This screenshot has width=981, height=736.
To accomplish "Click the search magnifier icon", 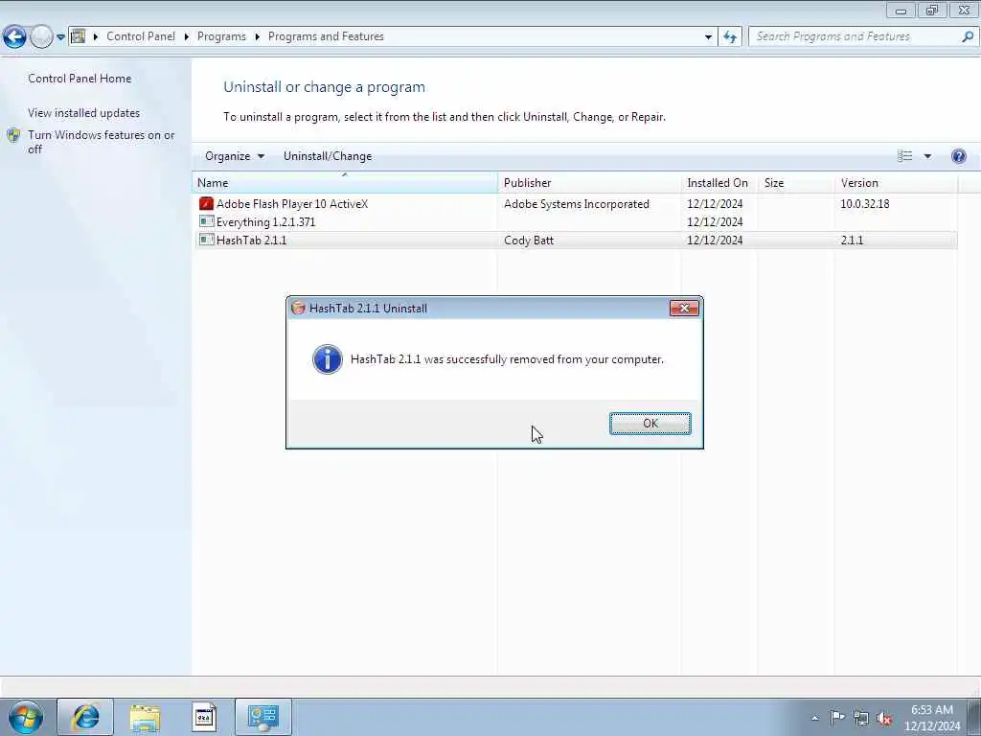I will pyautogui.click(x=968, y=36).
